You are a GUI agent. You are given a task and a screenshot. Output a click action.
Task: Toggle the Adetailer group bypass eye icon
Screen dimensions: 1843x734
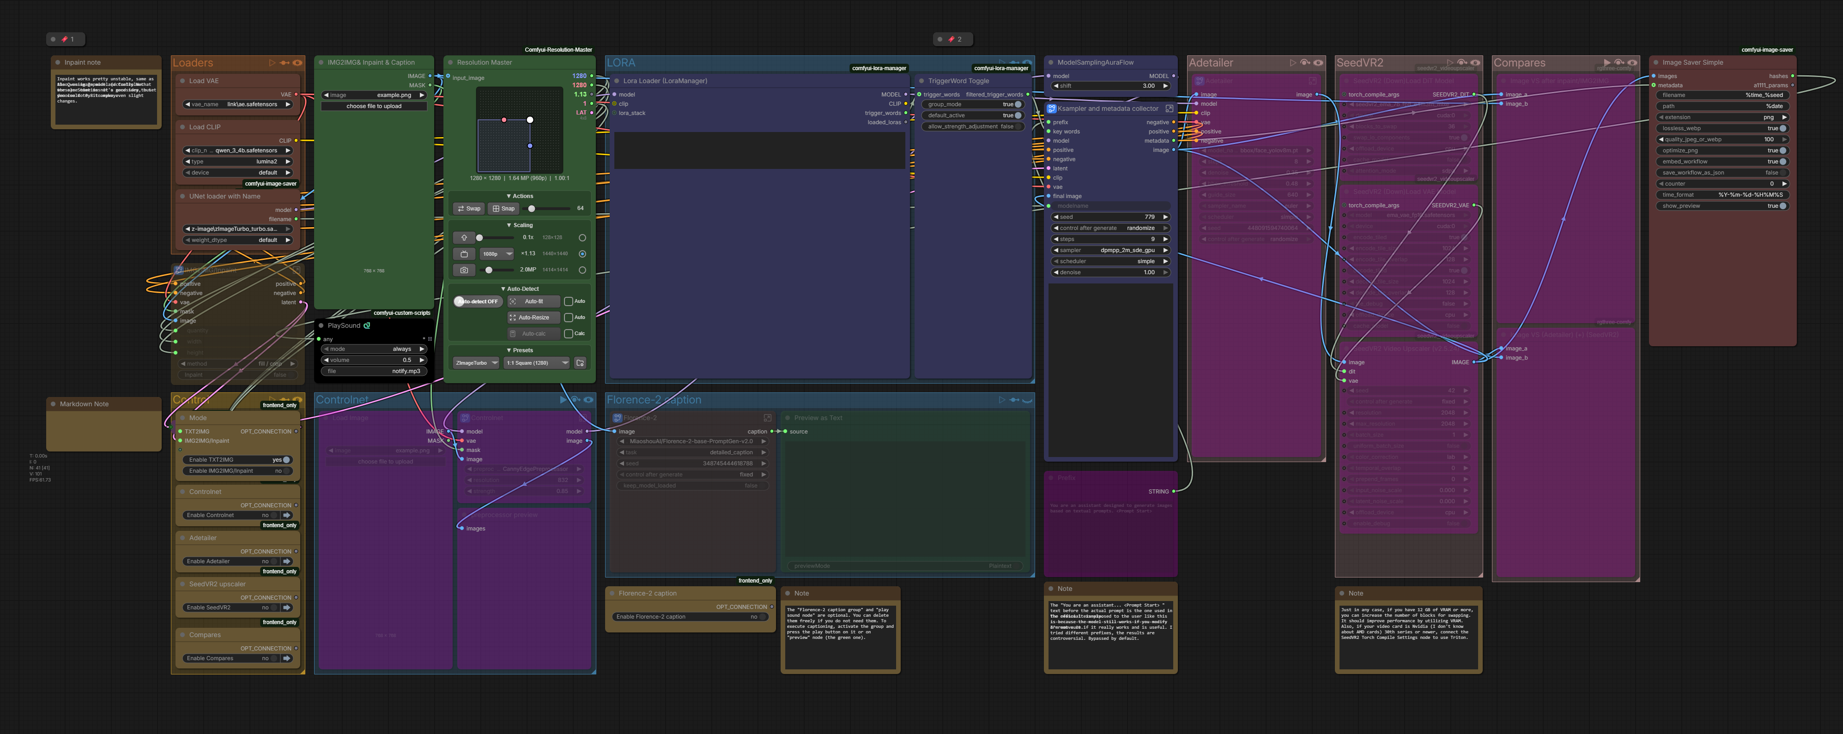click(1319, 63)
